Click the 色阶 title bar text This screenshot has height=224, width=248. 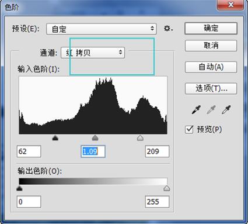12,7
